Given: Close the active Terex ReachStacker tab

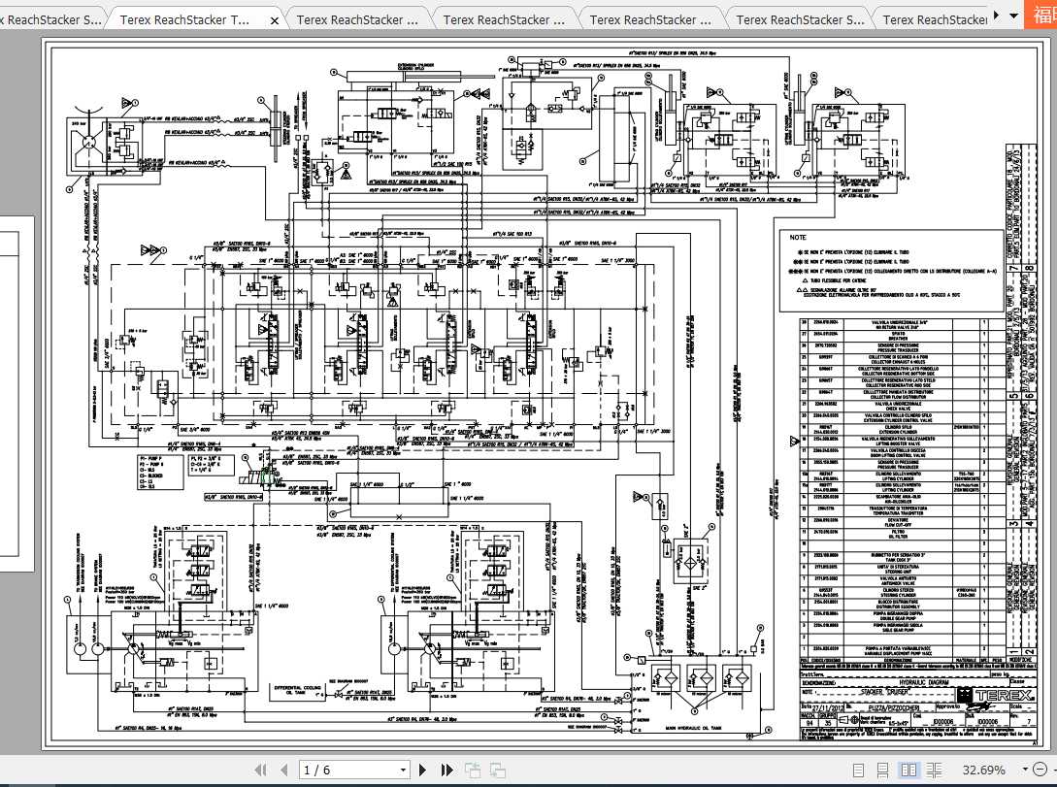Looking at the screenshot, I should tap(274, 17).
